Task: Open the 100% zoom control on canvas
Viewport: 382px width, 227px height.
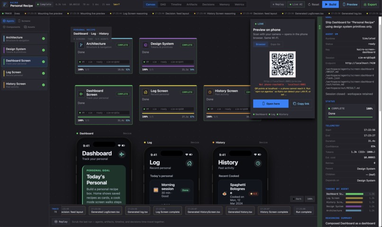Action: (309, 199)
